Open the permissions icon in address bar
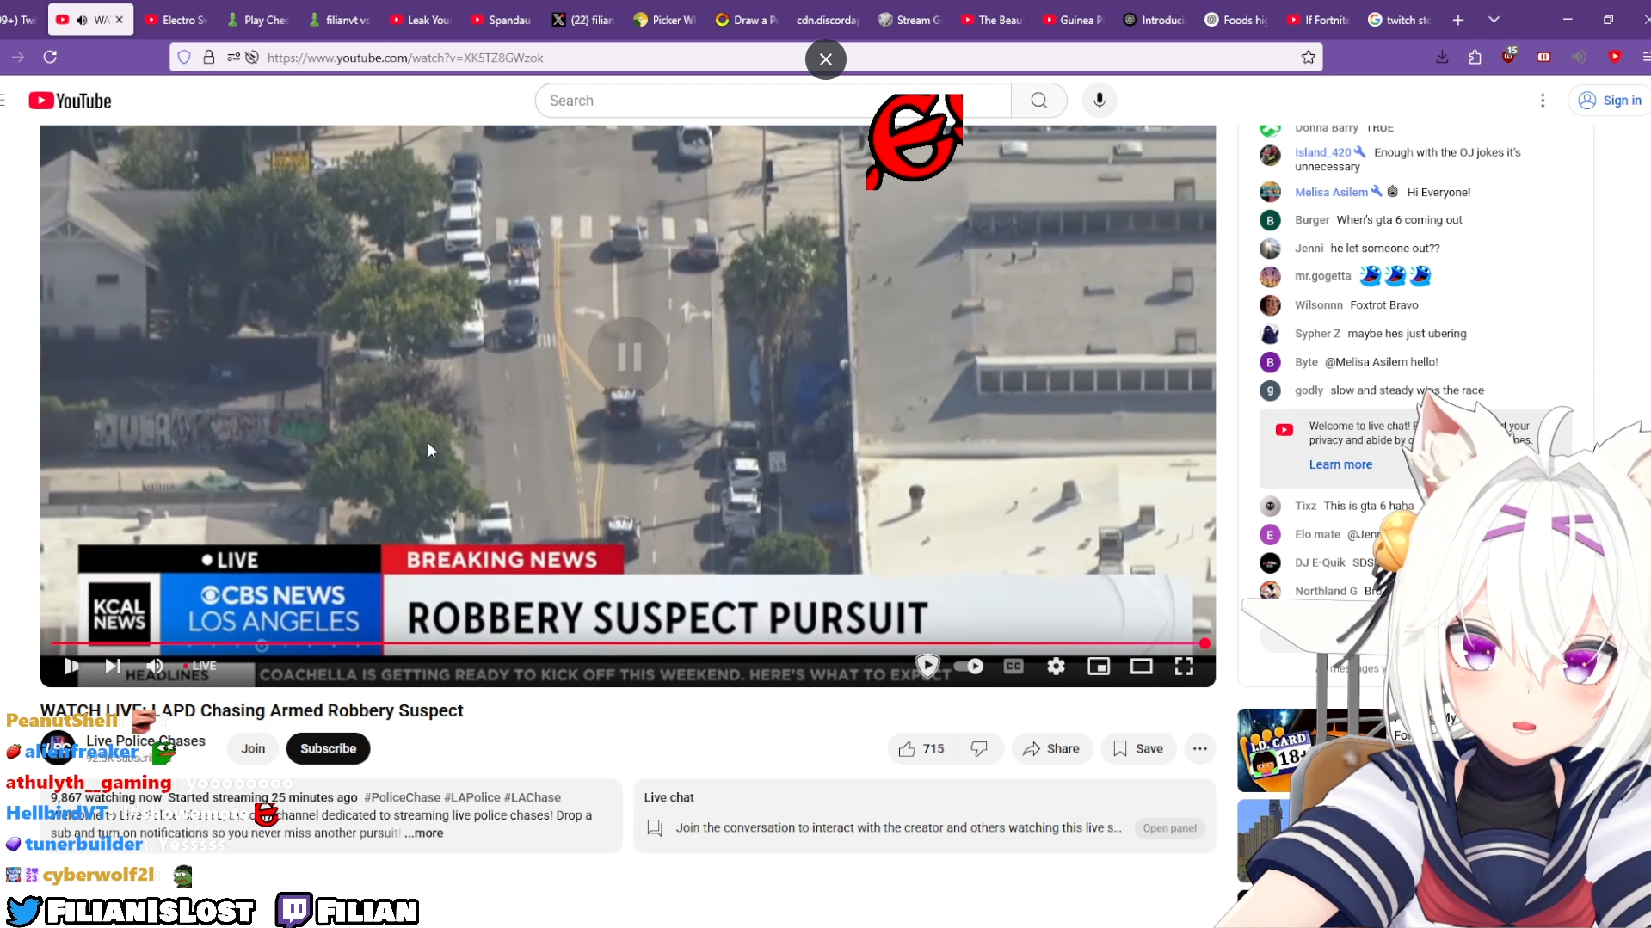Viewport: 1651px width, 928px height. [233, 58]
